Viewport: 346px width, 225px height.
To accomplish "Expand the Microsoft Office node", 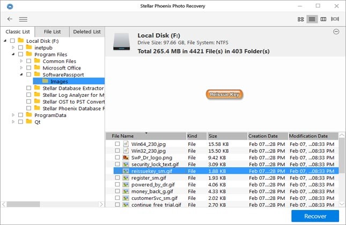I will pyautogui.click(x=21, y=68).
